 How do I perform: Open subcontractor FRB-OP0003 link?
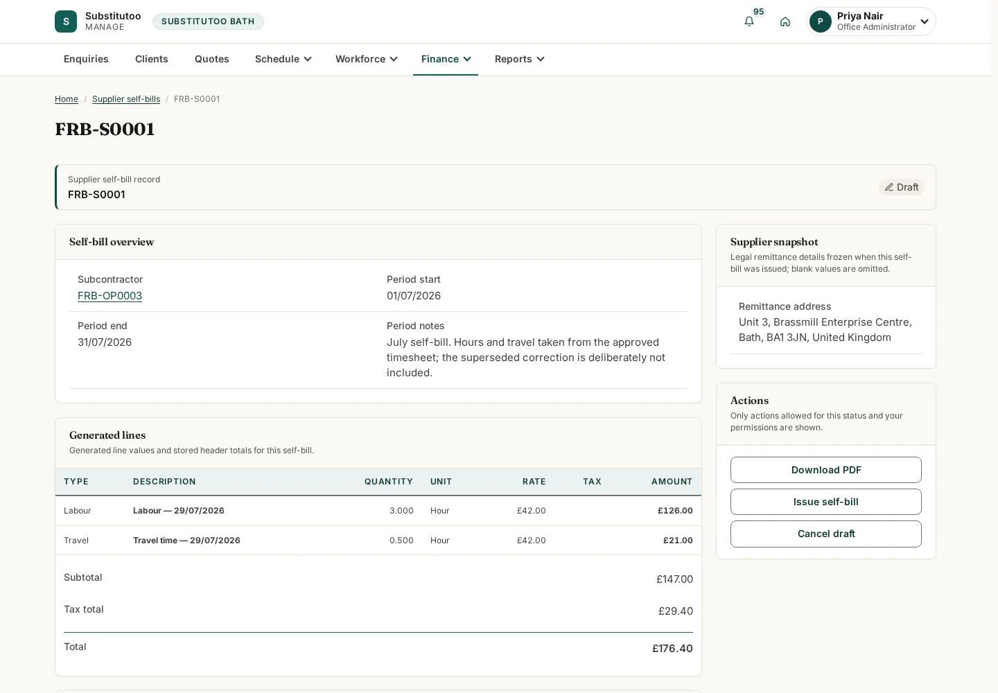pos(110,296)
